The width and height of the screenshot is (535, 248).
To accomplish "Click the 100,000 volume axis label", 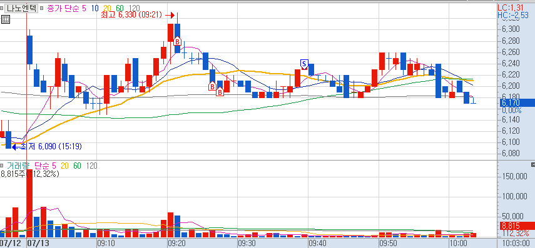I will click(x=514, y=196).
